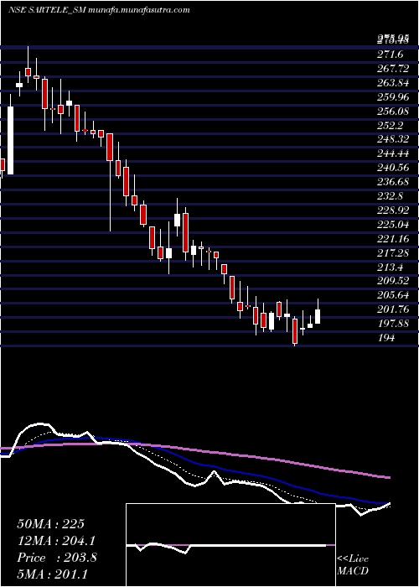Click inside the MACD indicator panel

[230, 545]
